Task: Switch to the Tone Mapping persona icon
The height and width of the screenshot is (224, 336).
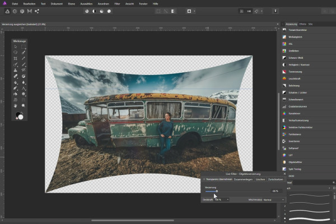Action: 30,11
